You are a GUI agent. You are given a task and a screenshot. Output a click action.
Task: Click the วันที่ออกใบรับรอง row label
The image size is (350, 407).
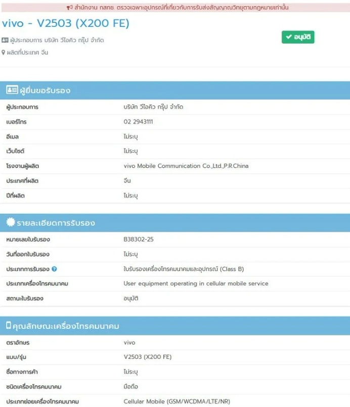point(28,254)
